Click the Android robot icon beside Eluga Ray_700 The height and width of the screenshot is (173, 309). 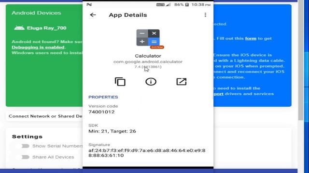point(19,28)
